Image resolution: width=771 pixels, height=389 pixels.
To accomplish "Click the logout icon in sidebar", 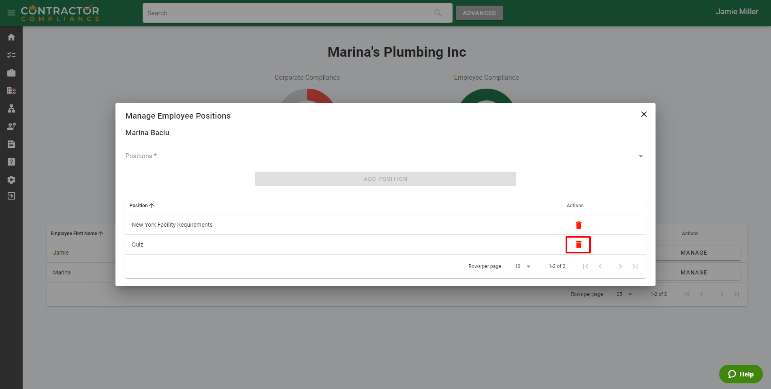I will 11,196.
